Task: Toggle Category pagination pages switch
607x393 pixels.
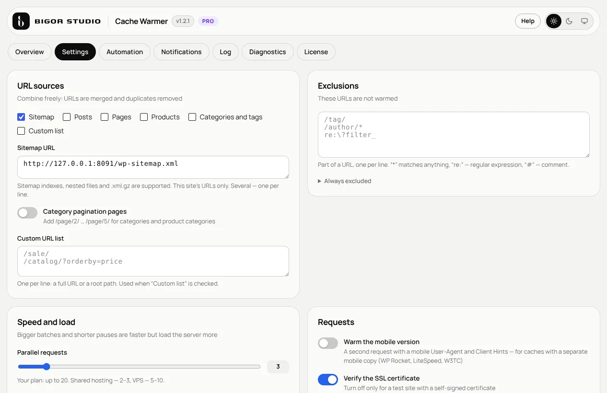Action: (x=27, y=213)
